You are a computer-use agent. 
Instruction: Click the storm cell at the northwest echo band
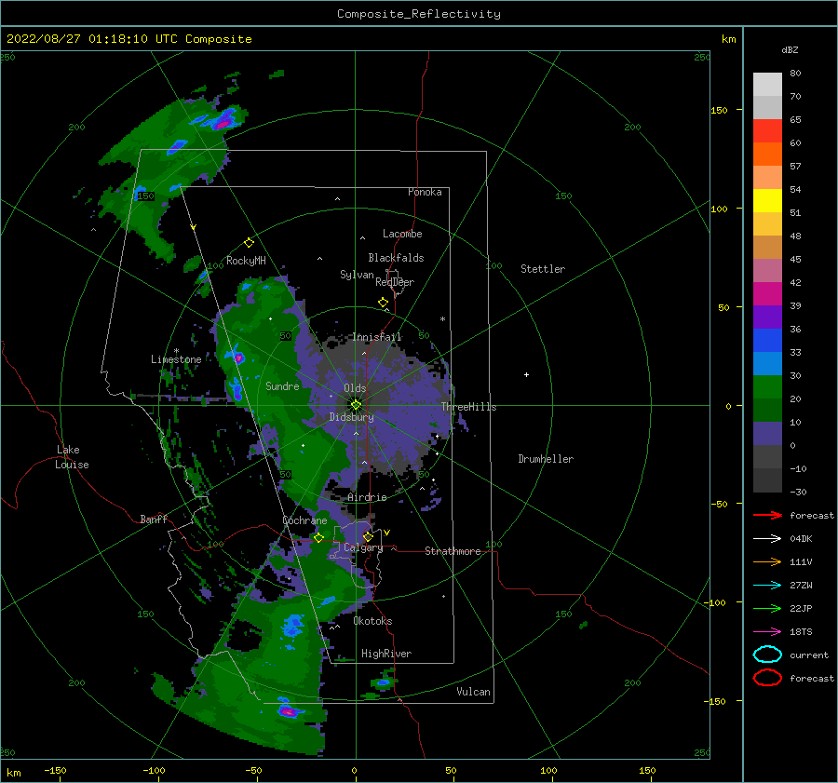coord(223,124)
